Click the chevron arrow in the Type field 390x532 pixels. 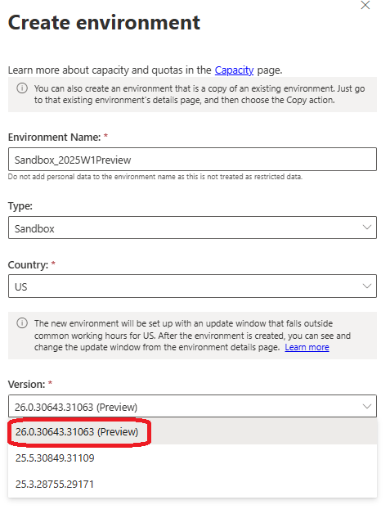click(367, 227)
